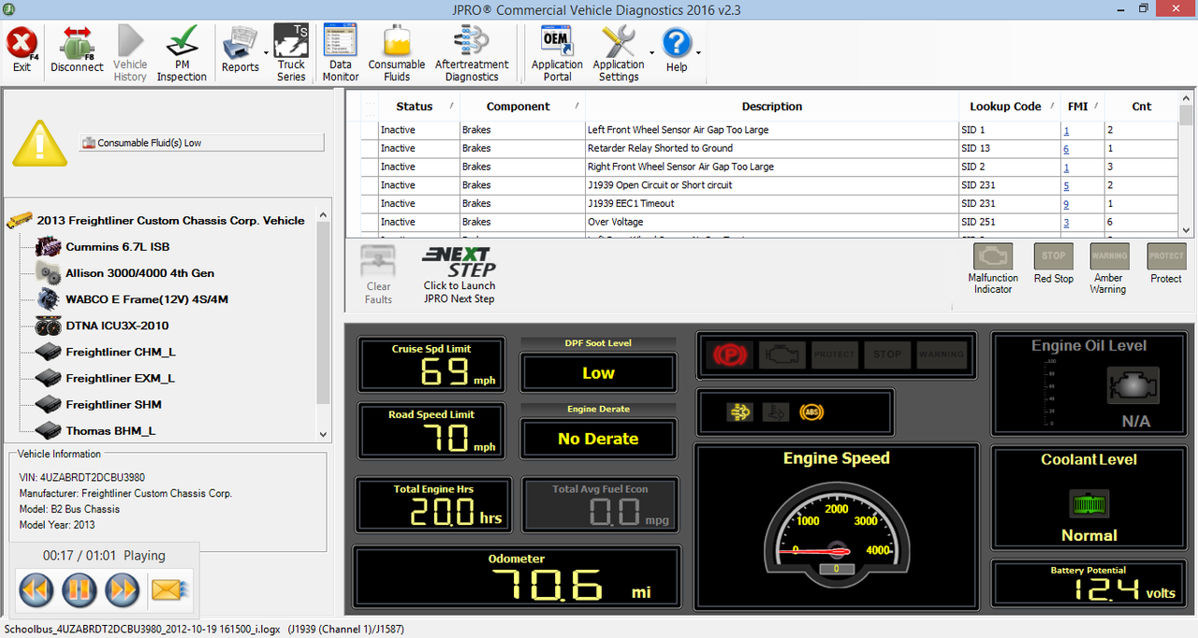The height and width of the screenshot is (638, 1198).
Task: Open Application Settings
Action: (x=619, y=54)
